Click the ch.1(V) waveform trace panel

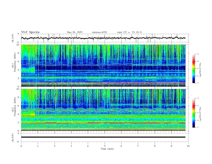point(105,38)
